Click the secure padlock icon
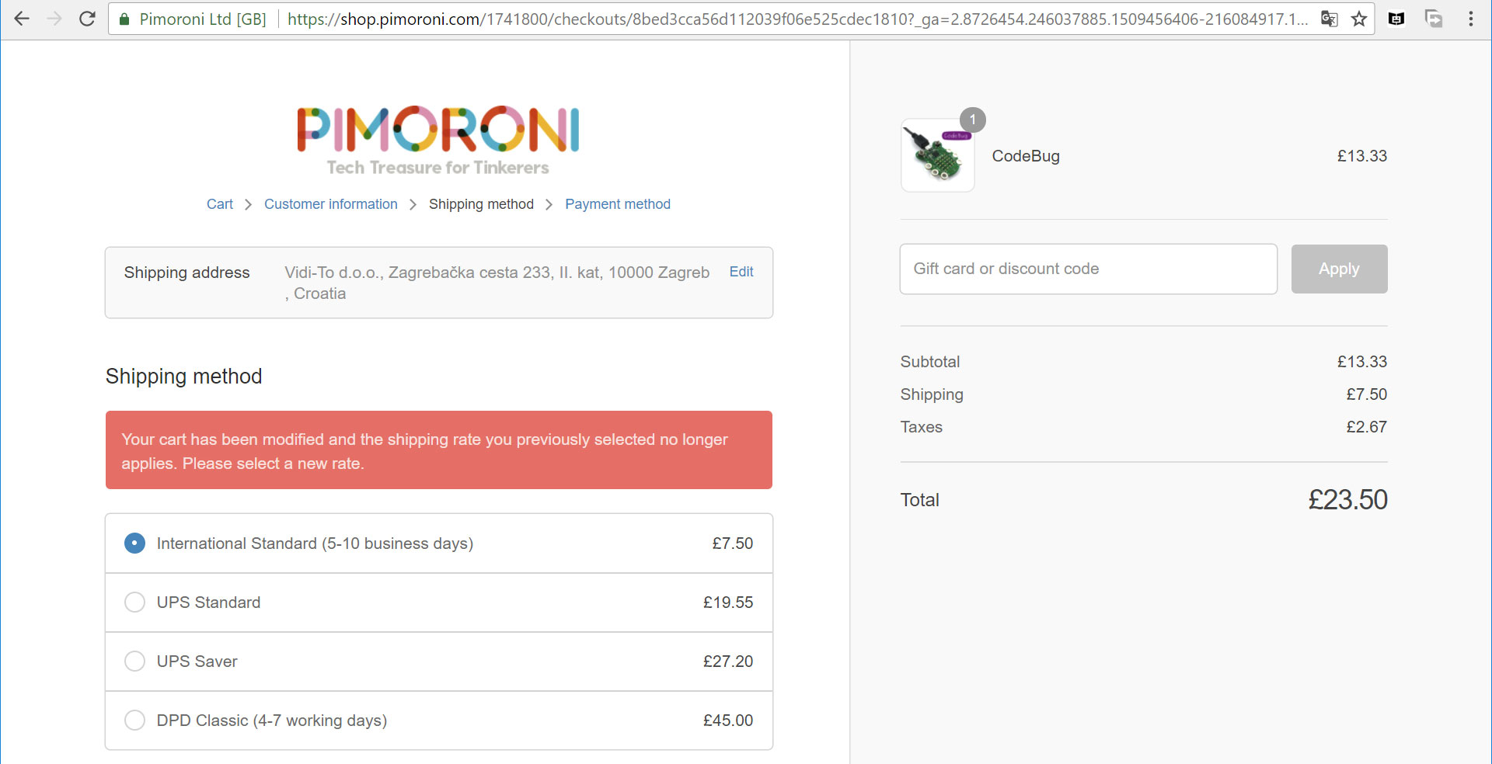Viewport: 1492px width, 764px height. coord(124,19)
